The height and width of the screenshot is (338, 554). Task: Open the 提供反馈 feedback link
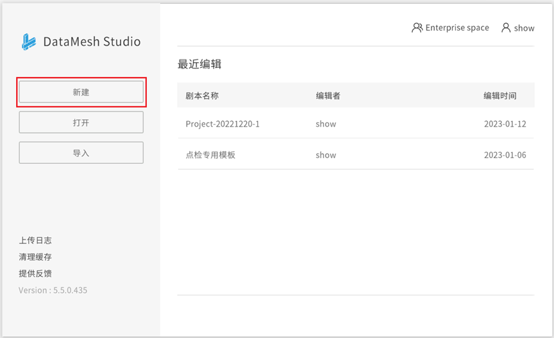tap(35, 273)
